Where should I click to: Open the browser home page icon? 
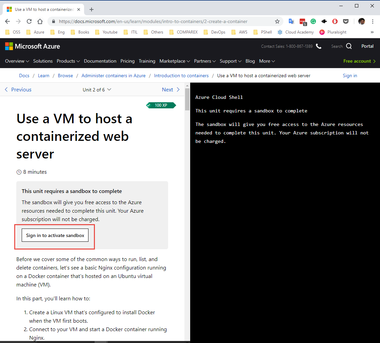40,21
